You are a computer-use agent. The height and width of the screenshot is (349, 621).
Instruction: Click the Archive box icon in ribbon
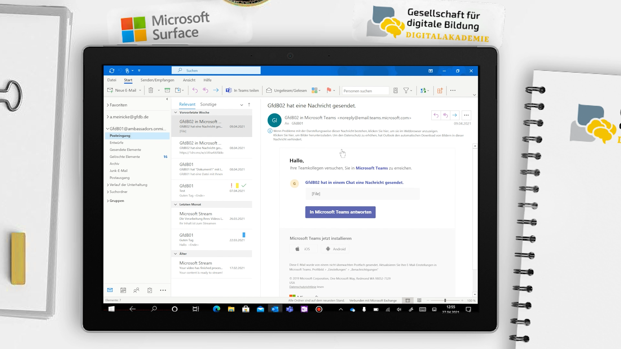coord(167,90)
